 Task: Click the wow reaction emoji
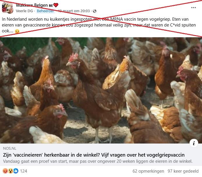pos(10,171)
